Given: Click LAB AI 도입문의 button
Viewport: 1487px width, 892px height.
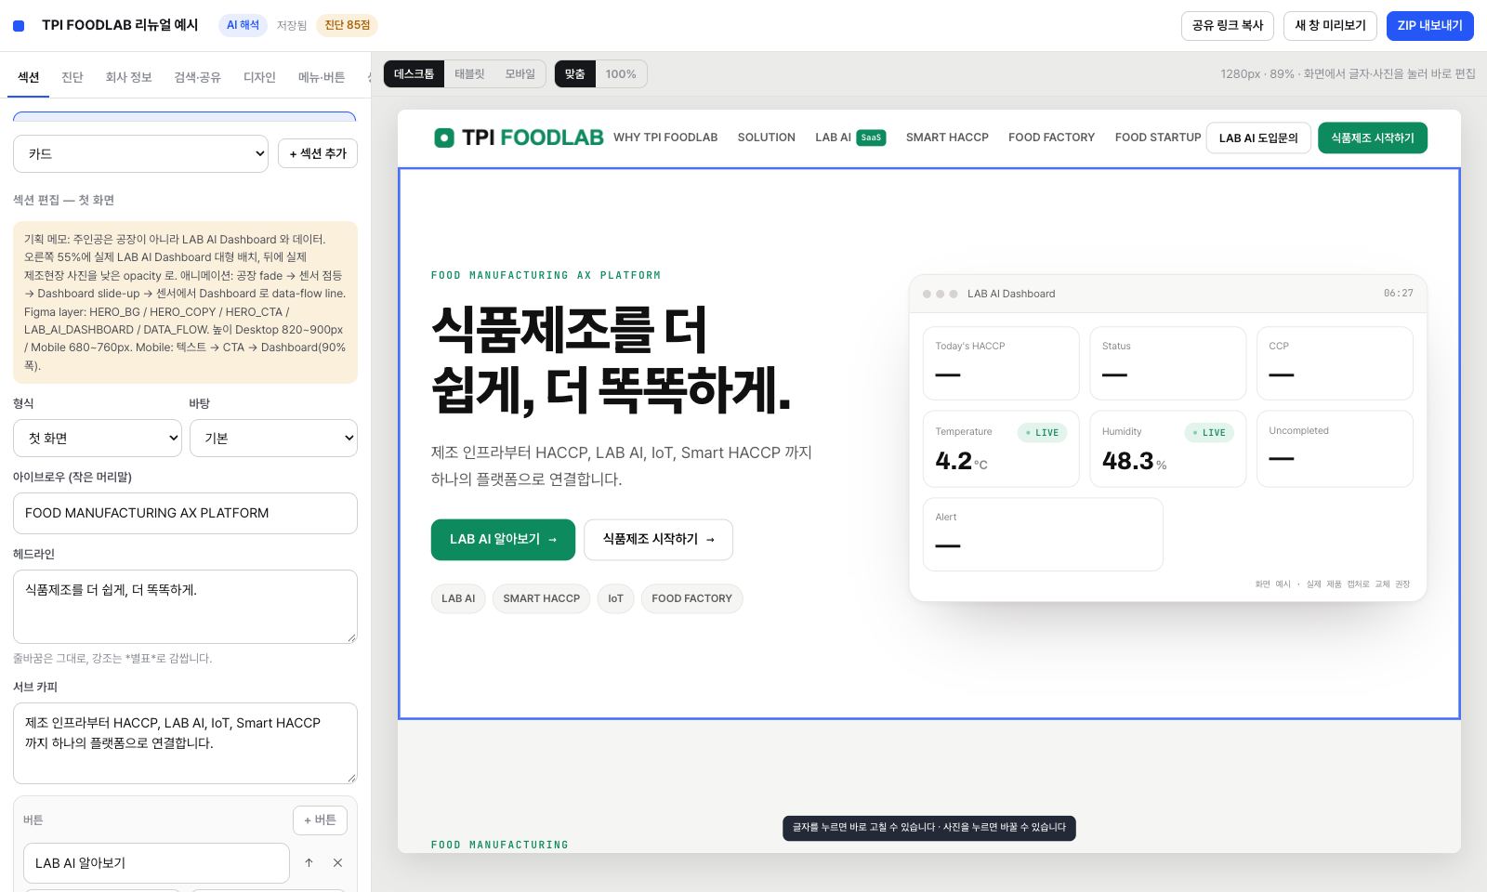Looking at the screenshot, I should pos(1258,138).
